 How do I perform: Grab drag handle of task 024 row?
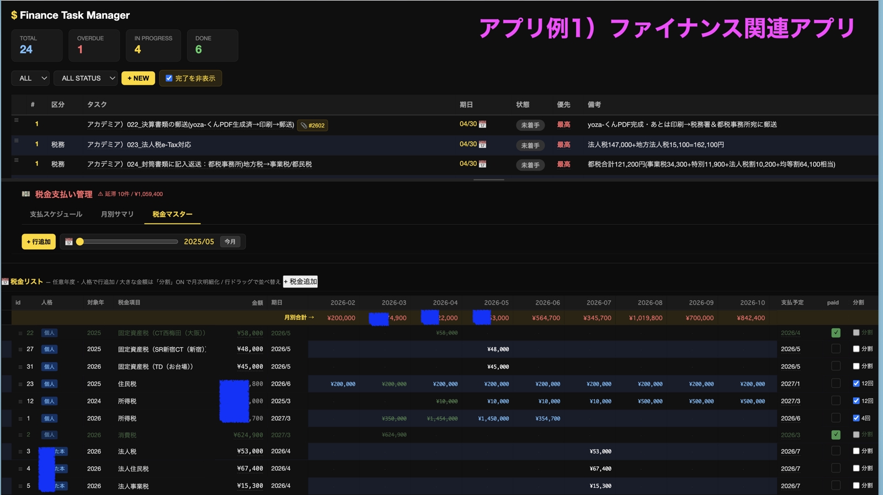coord(17,160)
